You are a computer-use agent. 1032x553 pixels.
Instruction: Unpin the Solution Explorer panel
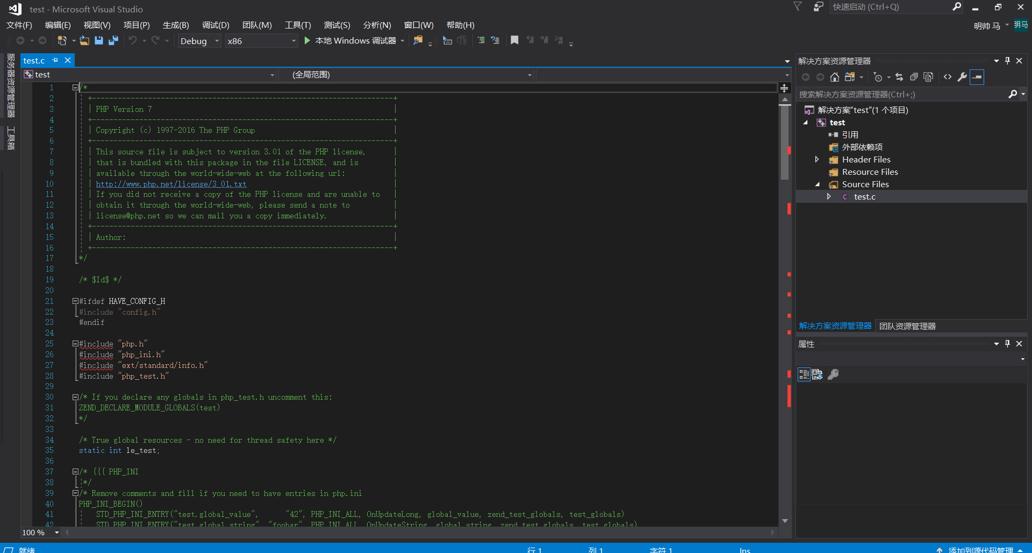[x=1007, y=61]
